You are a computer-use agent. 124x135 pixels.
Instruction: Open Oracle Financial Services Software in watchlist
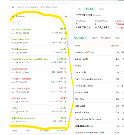pos(39,60)
